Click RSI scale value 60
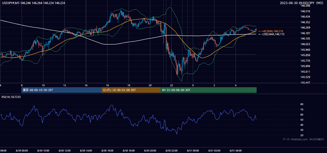The height and width of the screenshot is (153, 327). click(302, 114)
